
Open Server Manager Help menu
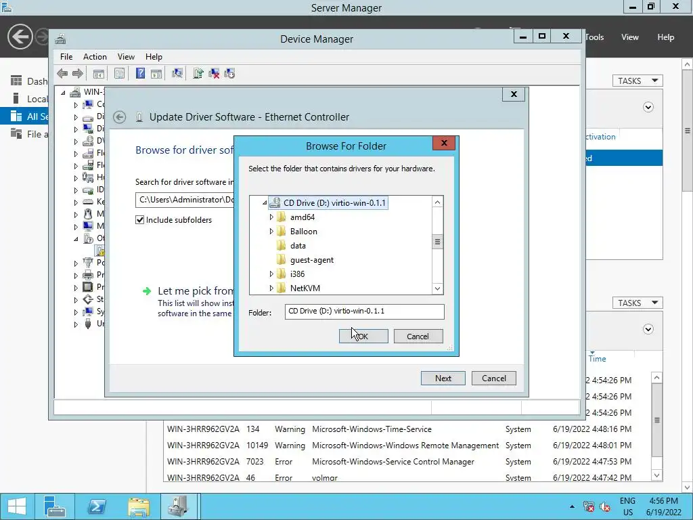click(666, 37)
